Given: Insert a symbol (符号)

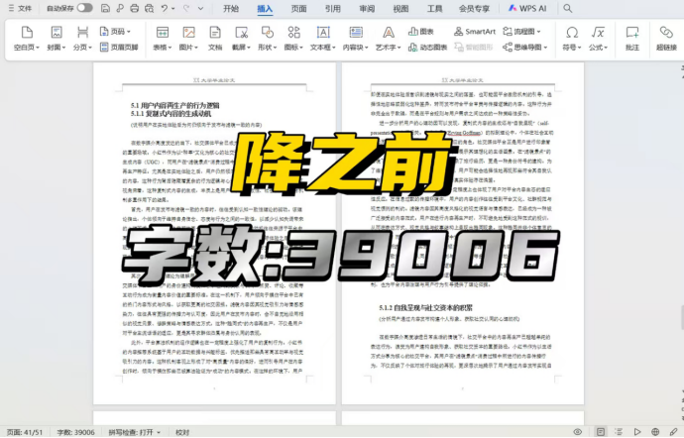Looking at the screenshot, I should [571, 38].
